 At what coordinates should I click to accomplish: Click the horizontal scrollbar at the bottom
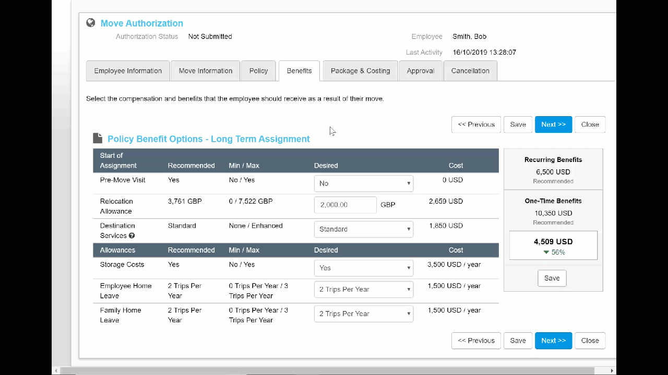[x=328, y=371]
